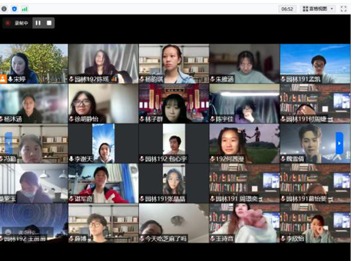351x261 pixels.
Task: Stop the meeting recording
Action: coord(49,23)
